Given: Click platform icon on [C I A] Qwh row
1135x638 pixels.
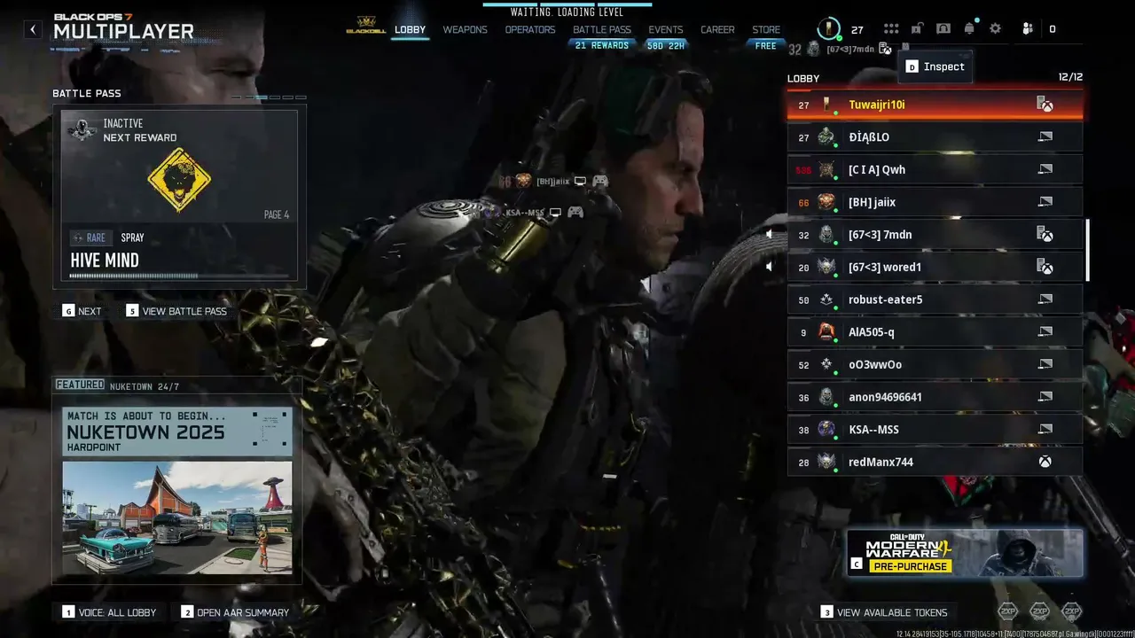Looking at the screenshot, I should 1045,169.
